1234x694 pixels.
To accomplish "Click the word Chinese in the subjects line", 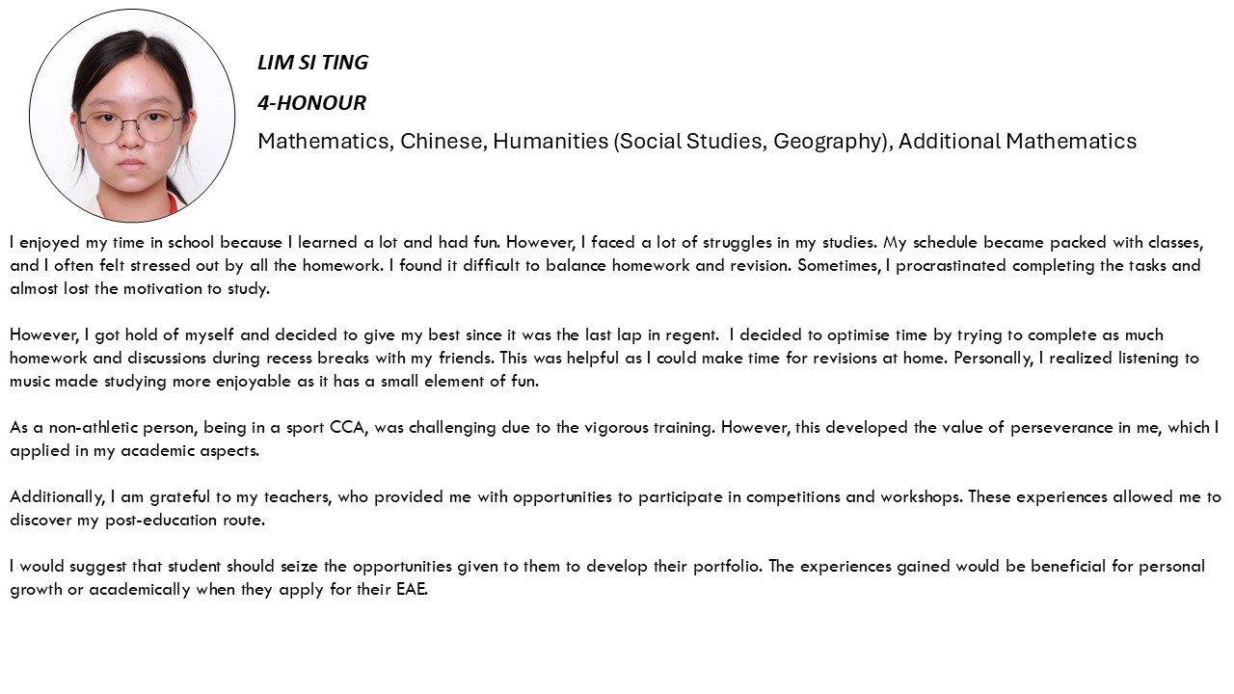I will click(443, 142).
